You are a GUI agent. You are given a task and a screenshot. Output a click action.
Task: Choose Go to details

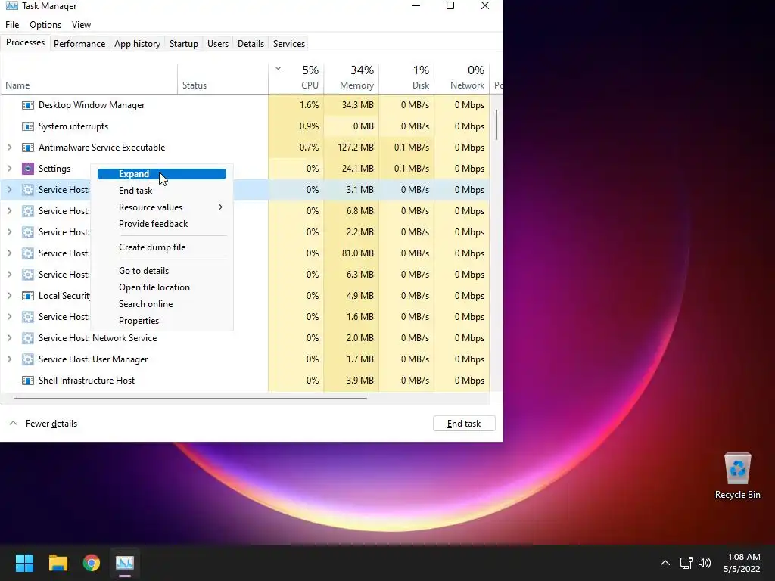(x=162, y=271)
